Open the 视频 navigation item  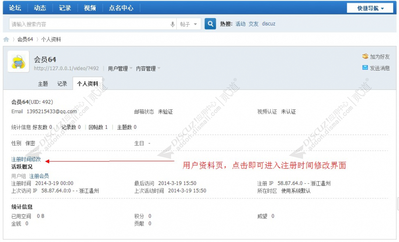click(90, 8)
